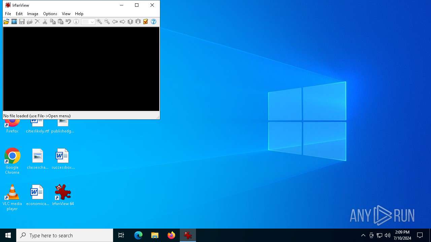Open the Slideshow filmstrip icon

14,22
